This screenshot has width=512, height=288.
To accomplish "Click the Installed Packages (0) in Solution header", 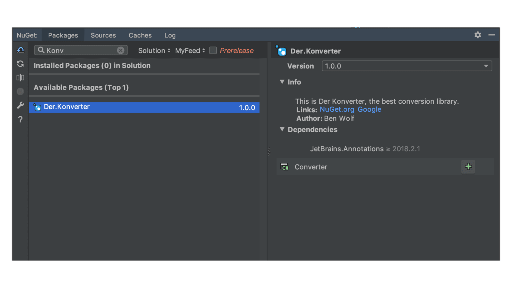I will pyautogui.click(x=92, y=66).
